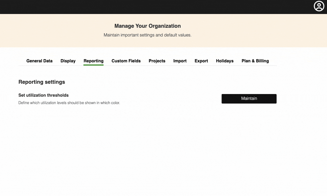Click the dark top navigation bar
This screenshot has height=196, width=327.
tap(158, 7)
